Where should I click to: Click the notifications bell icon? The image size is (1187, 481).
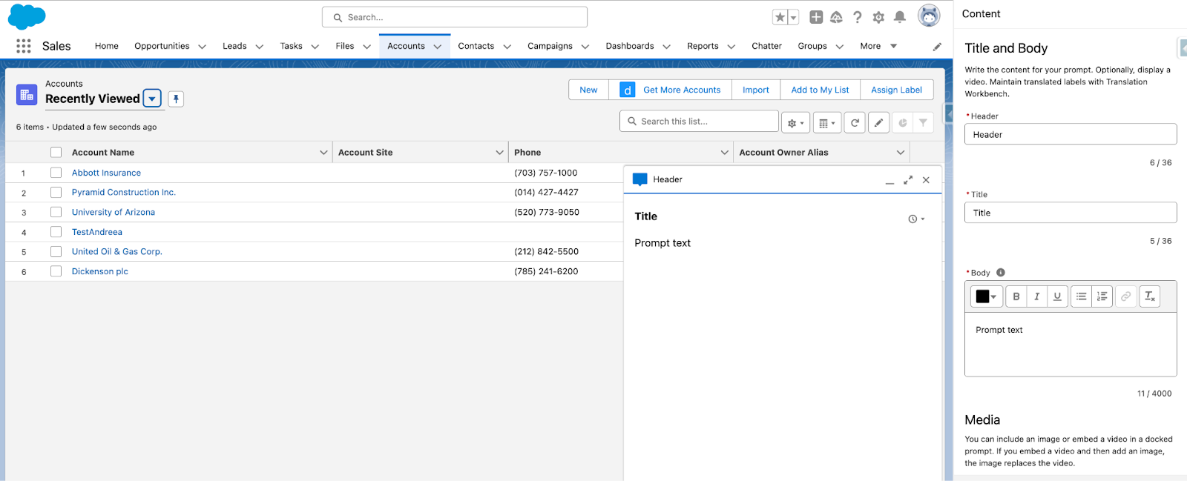899,17
